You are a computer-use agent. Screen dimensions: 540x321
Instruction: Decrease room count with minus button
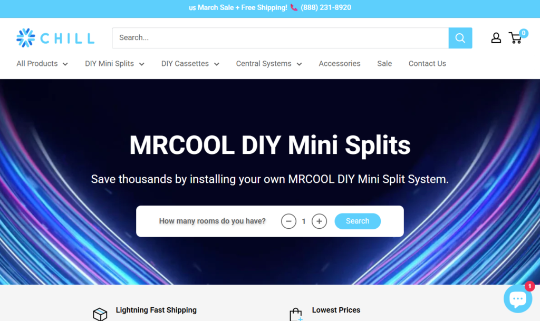pyautogui.click(x=288, y=221)
